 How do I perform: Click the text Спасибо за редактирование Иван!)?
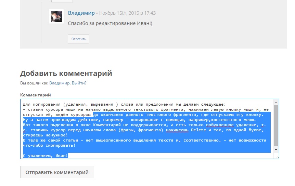tap(110, 23)
